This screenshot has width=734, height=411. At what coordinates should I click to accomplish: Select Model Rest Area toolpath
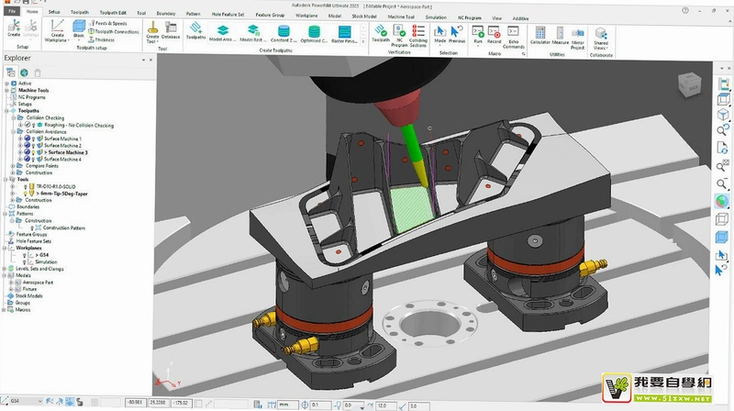(x=253, y=31)
